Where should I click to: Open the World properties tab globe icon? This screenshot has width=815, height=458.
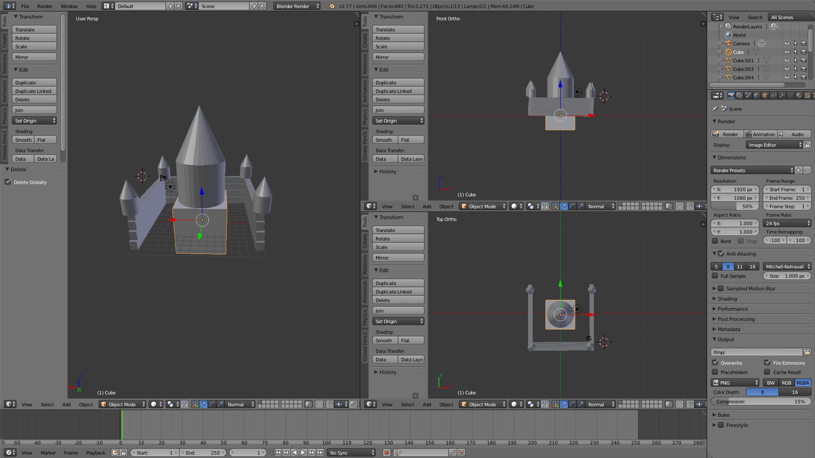pyautogui.click(x=756, y=96)
